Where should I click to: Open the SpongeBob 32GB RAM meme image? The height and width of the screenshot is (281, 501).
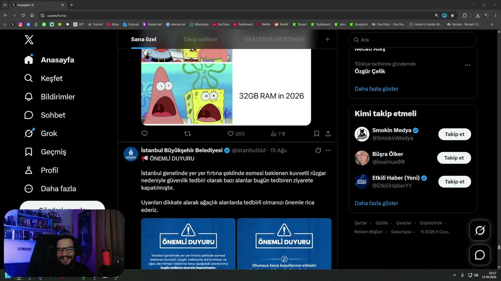(x=226, y=87)
